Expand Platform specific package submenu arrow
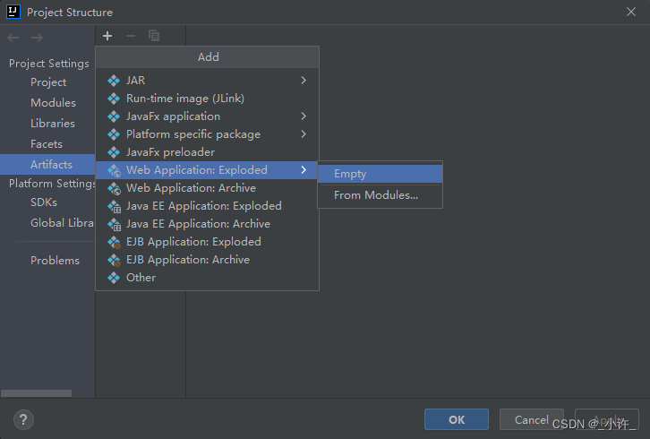This screenshot has height=439, width=650. tap(304, 134)
